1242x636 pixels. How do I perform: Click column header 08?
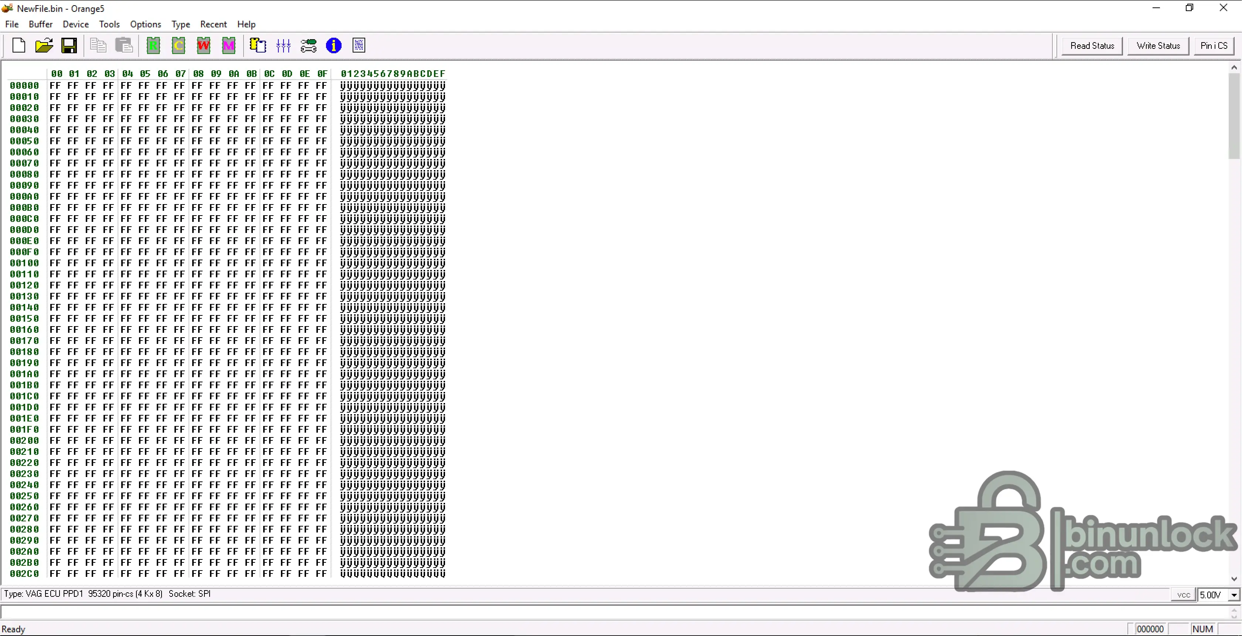(x=198, y=73)
